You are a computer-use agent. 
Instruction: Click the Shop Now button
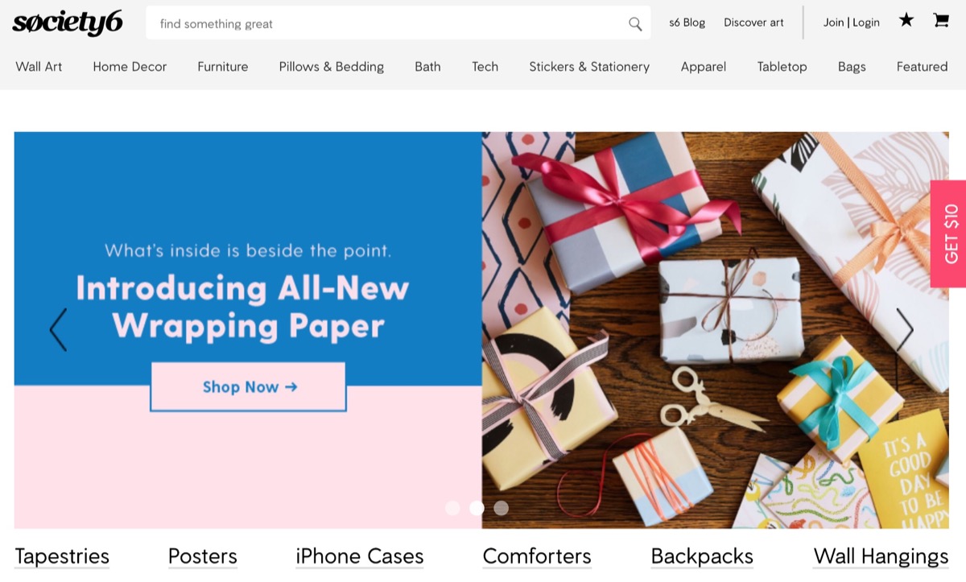tap(248, 387)
